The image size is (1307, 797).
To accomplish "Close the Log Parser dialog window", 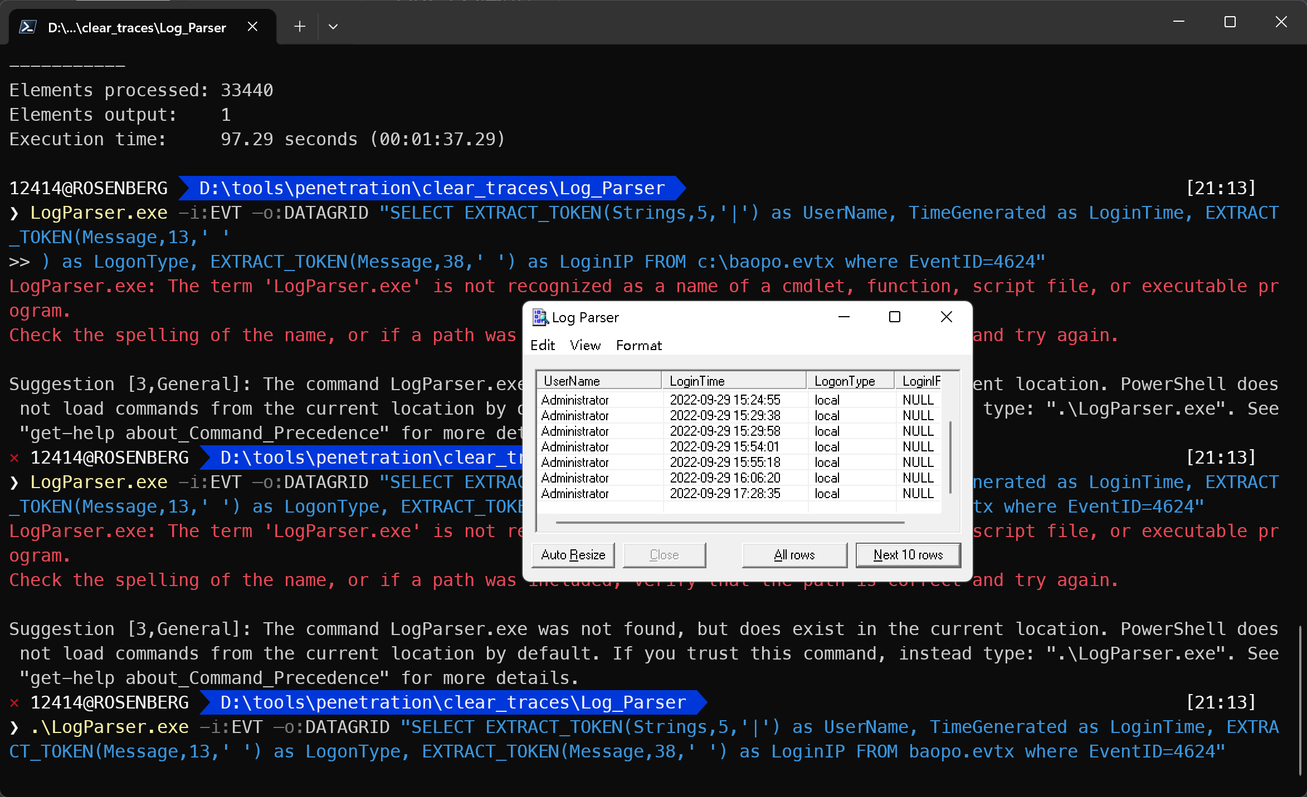I will point(946,317).
